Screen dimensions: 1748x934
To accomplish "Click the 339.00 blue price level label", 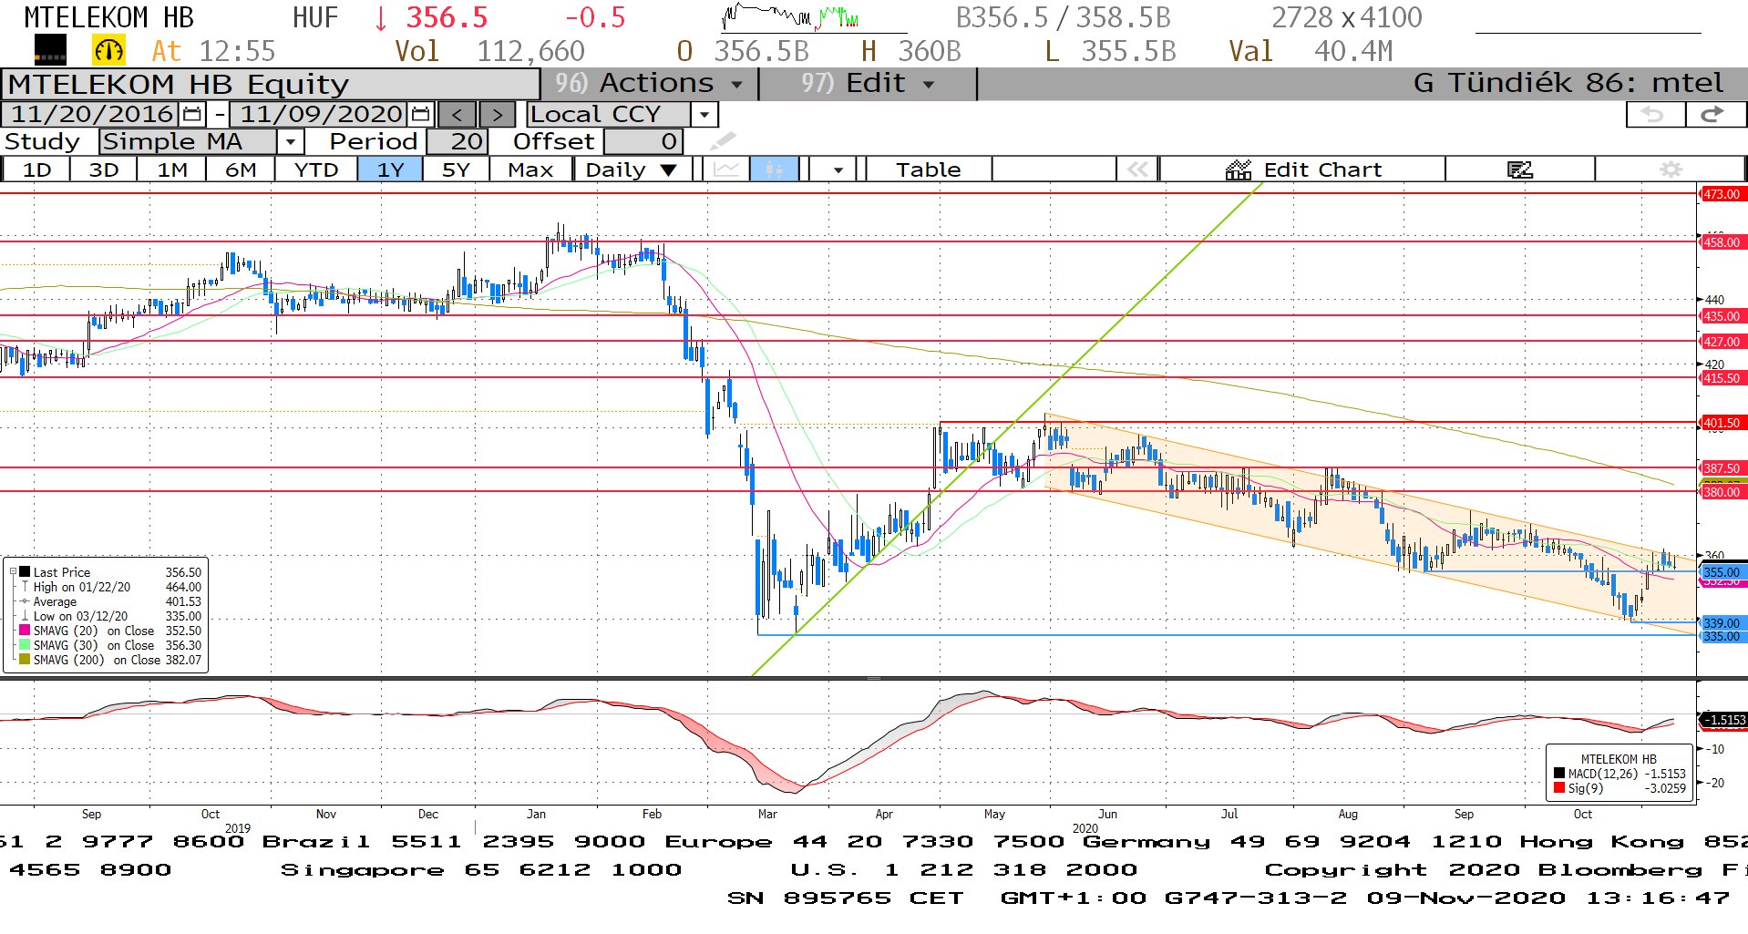I will 1722,623.
